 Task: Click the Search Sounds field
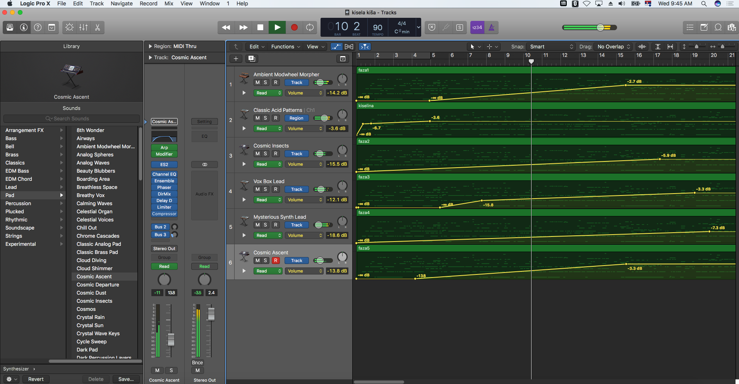[x=72, y=118]
